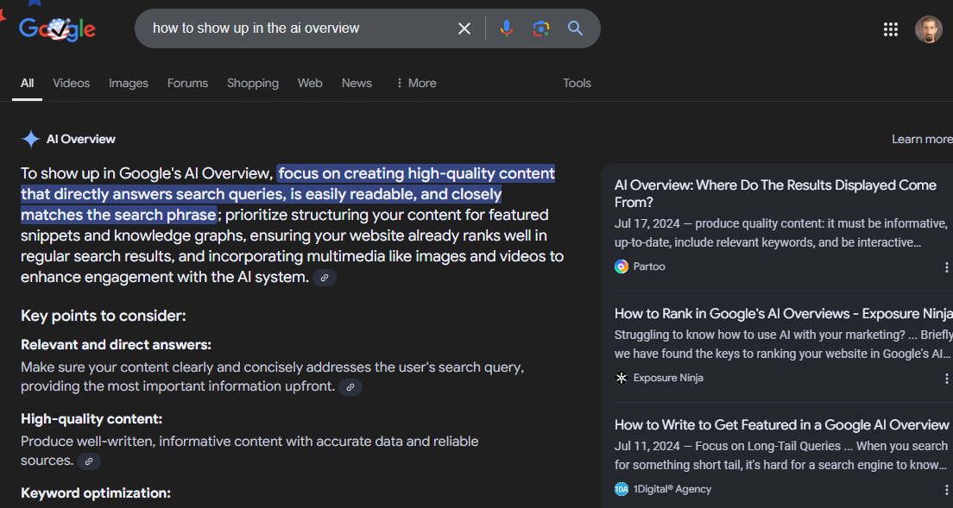
Task: Start voice search with microphone icon
Action: (x=507, y=28)
